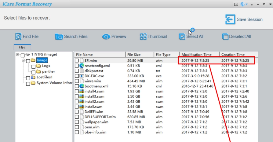Select the Image folder in the tree

click(42, 60)
